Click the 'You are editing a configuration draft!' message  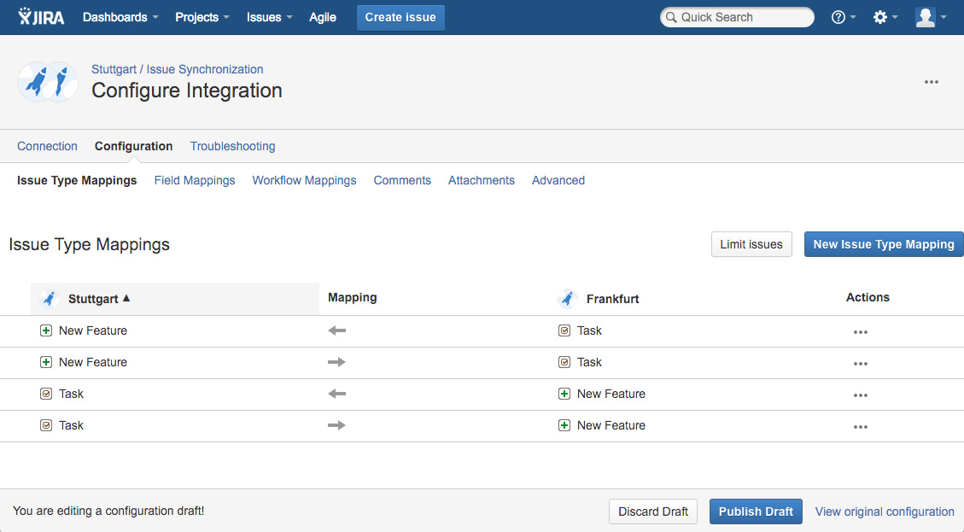pos(108,511)
